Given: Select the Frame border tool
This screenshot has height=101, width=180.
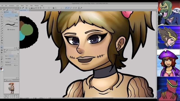Looking at the screenshot, I should tap(2, 57).
